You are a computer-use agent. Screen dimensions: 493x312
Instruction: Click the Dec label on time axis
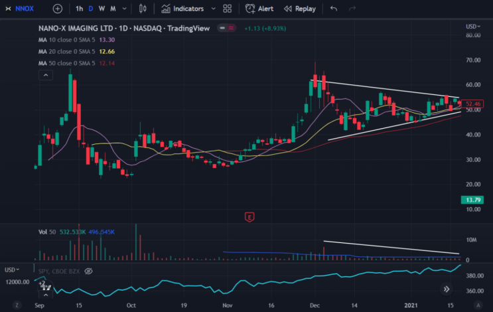315,305
